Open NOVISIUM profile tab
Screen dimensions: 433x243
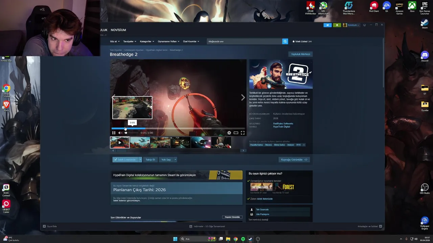(x=118, y=30)
